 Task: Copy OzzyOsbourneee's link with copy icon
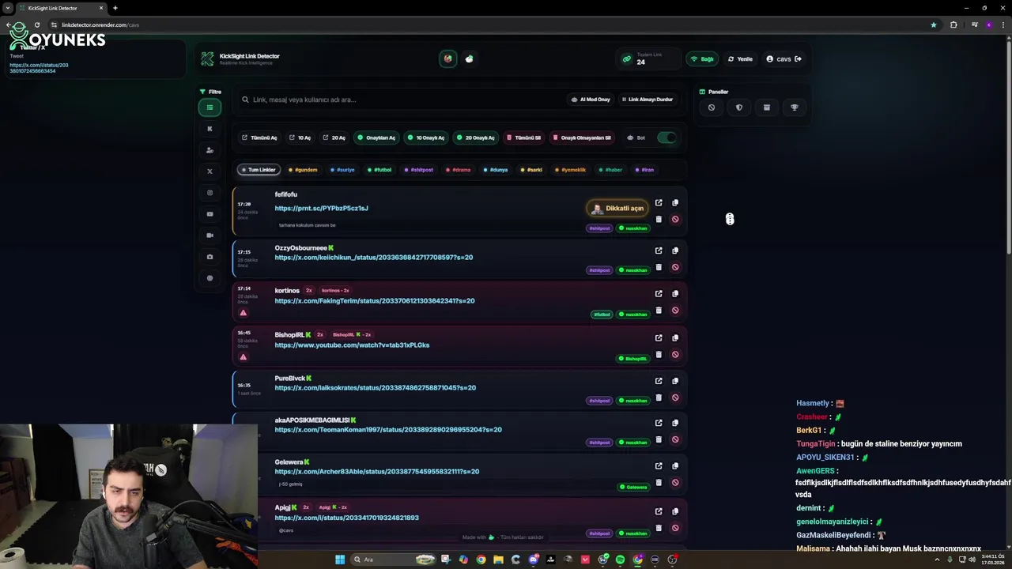click(x=675, y=251)
